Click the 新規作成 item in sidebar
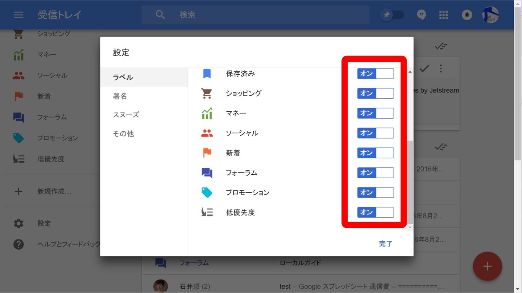 pyautogui.click(x=54, y=191)
